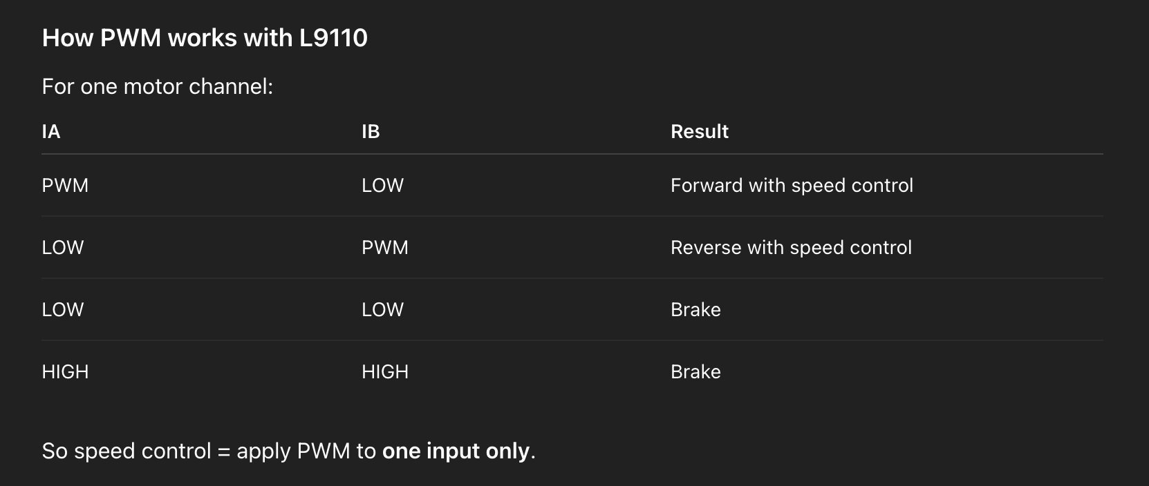The image size is (1149, 486).
Task: Click the IB column header
Action: tap(371, 131)
